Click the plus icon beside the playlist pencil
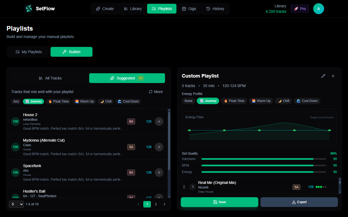This screenshot has width=348, height=217. 333,76
